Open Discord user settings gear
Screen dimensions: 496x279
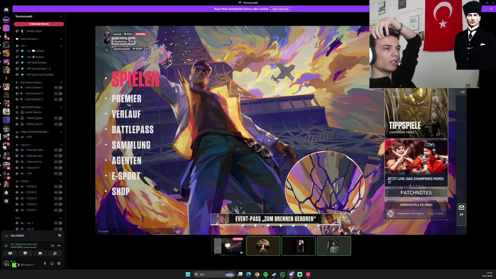pos(59,263)
